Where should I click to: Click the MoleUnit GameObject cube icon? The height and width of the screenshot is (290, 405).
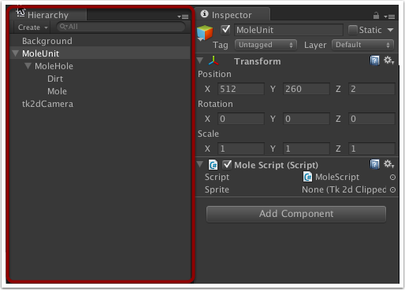point(205,33)
